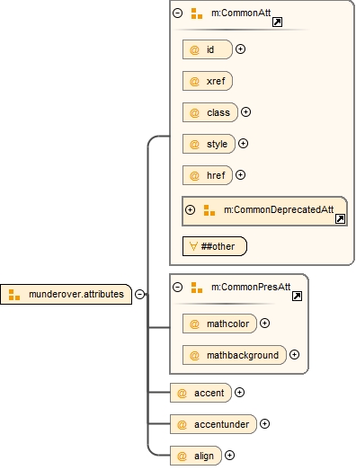
Task: Expand the accentunder attribute
Action: (264, 424)
